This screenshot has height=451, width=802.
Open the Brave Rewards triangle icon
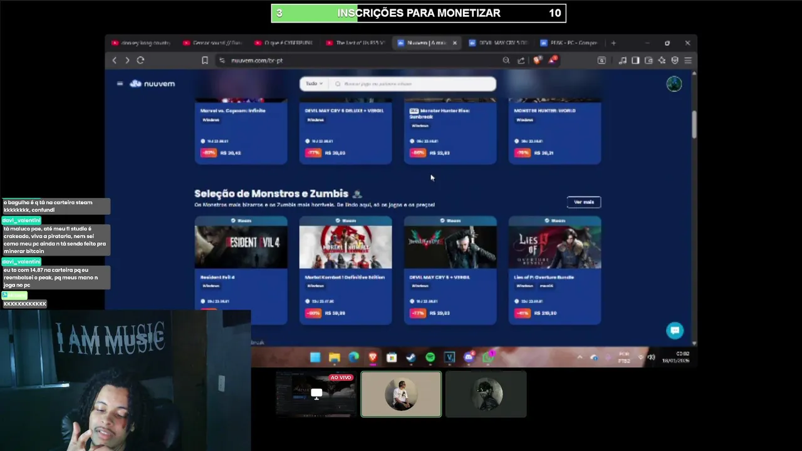(553, 60)
